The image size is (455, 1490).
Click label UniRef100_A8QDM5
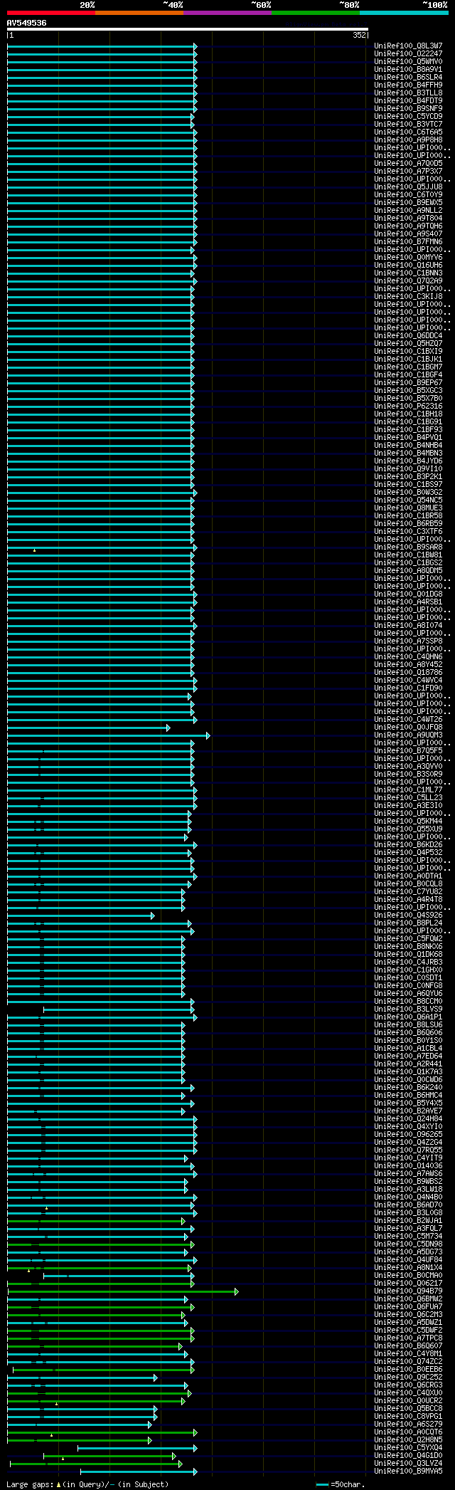pos(408,570)
